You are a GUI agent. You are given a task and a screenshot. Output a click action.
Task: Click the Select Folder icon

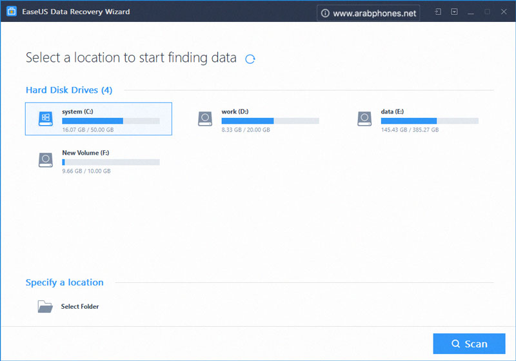coord(45,307)
